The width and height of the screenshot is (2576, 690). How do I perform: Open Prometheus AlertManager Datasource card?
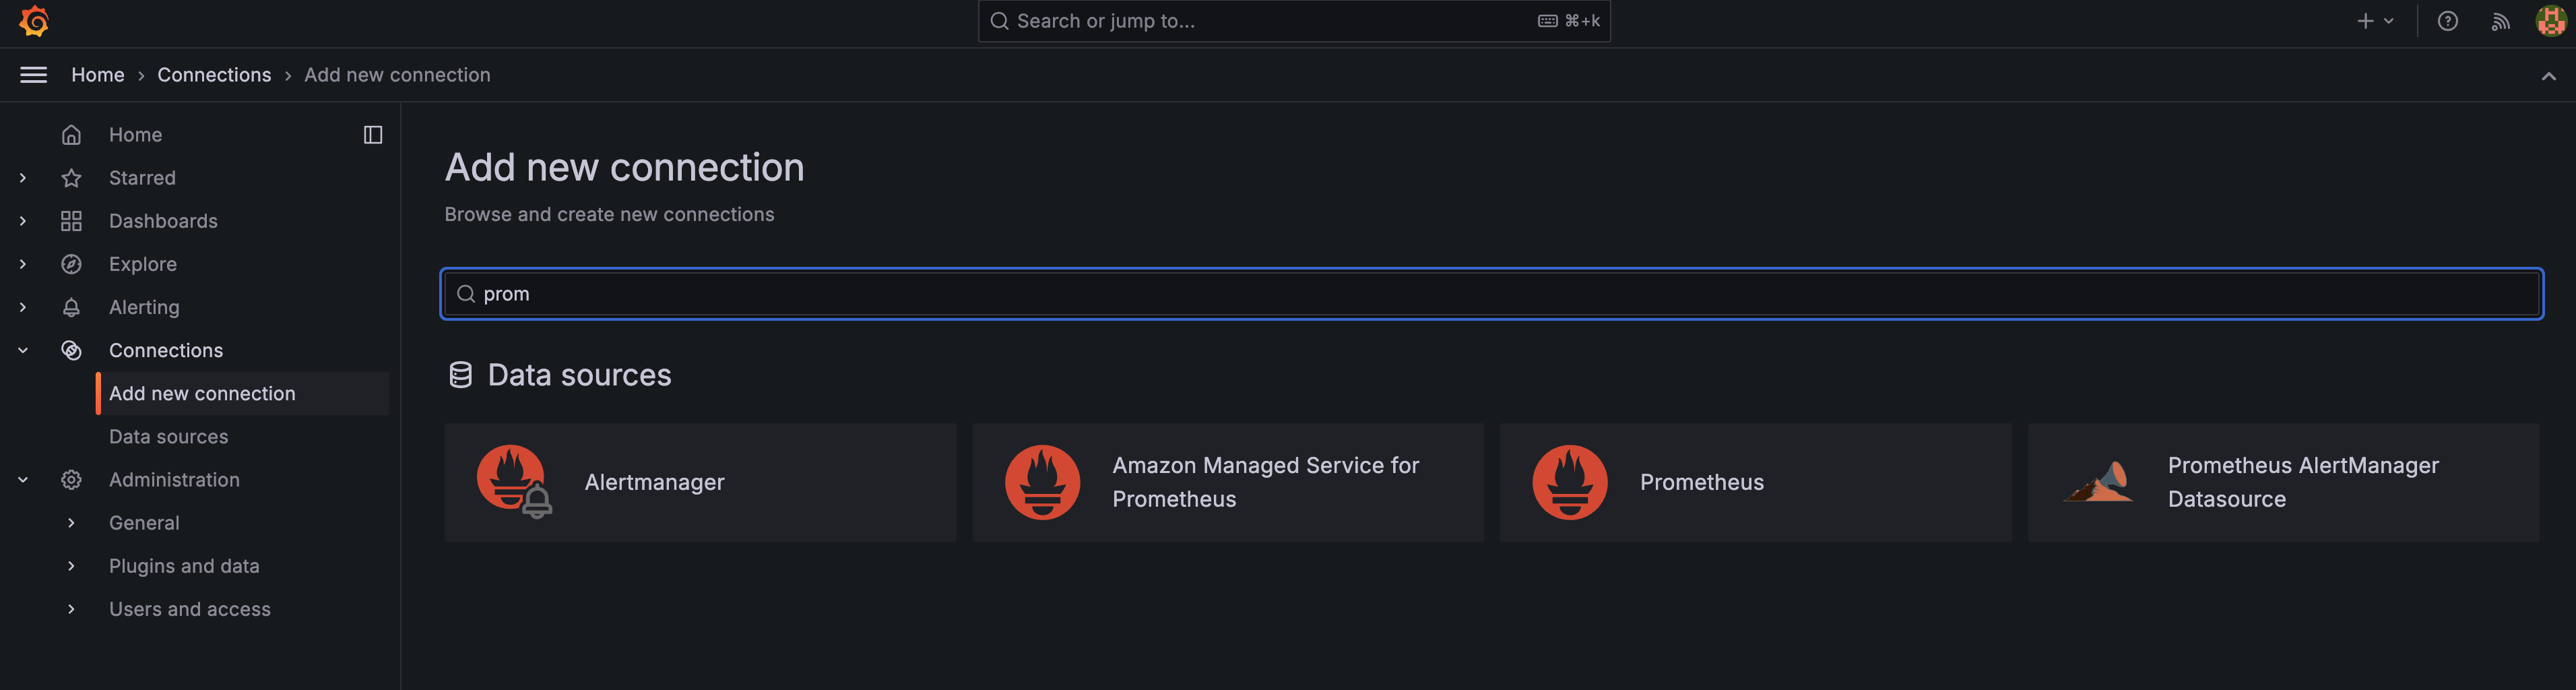click(x=2282, y=482)
